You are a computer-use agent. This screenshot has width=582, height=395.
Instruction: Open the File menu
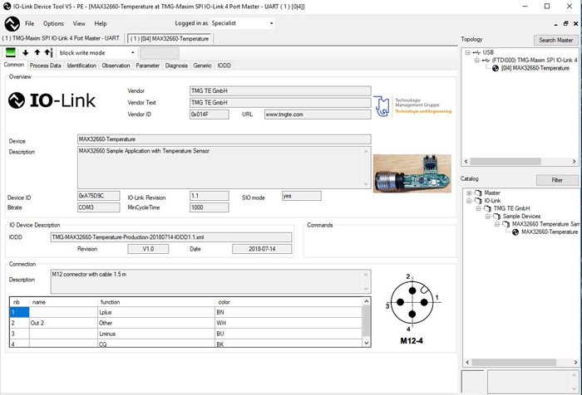[x=30, y=23]
